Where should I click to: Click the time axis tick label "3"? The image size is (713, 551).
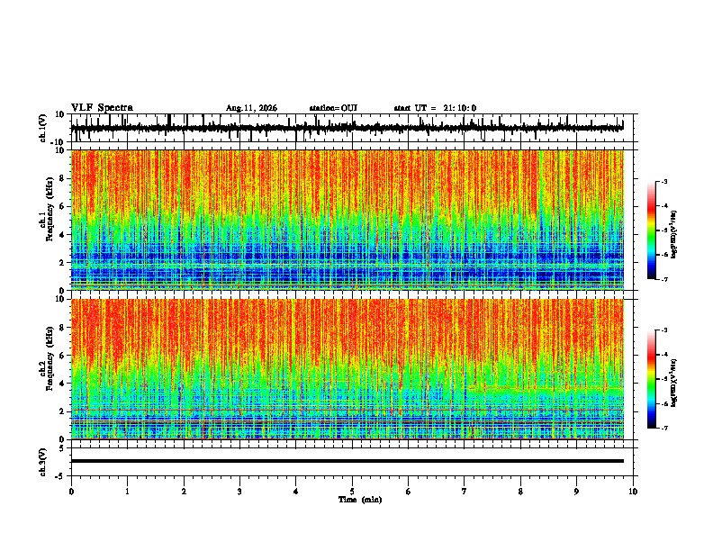[x=239, y=492]
